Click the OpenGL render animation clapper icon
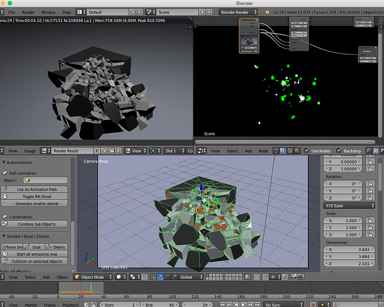The height and width of the screenshot is (307, 384). click(300, 277)
